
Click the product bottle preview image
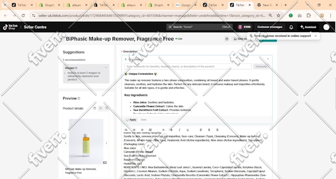pyautogui.click(x=86, y=141)
